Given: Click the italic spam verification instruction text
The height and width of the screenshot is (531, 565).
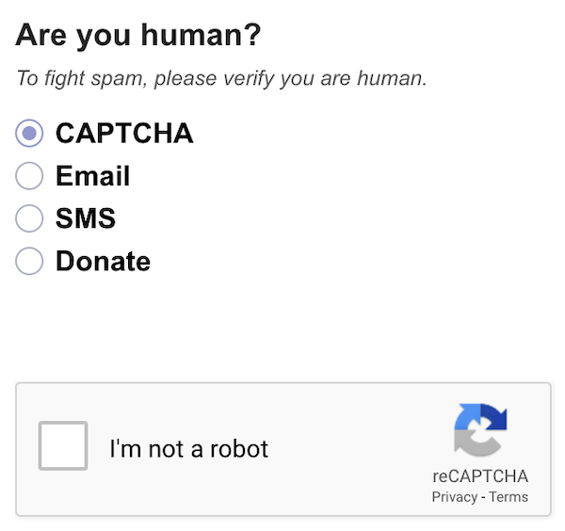Looking at the screenshot, I should (221, 78).
